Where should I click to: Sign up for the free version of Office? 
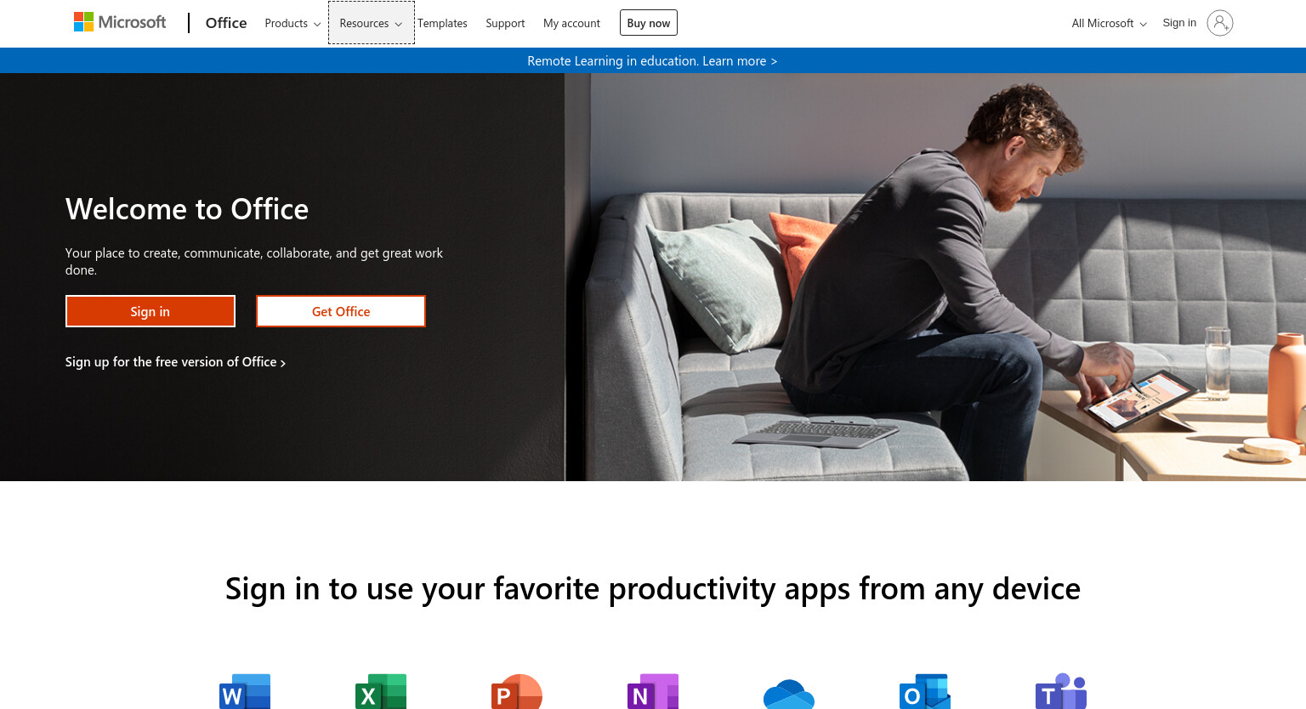[175, 362]
